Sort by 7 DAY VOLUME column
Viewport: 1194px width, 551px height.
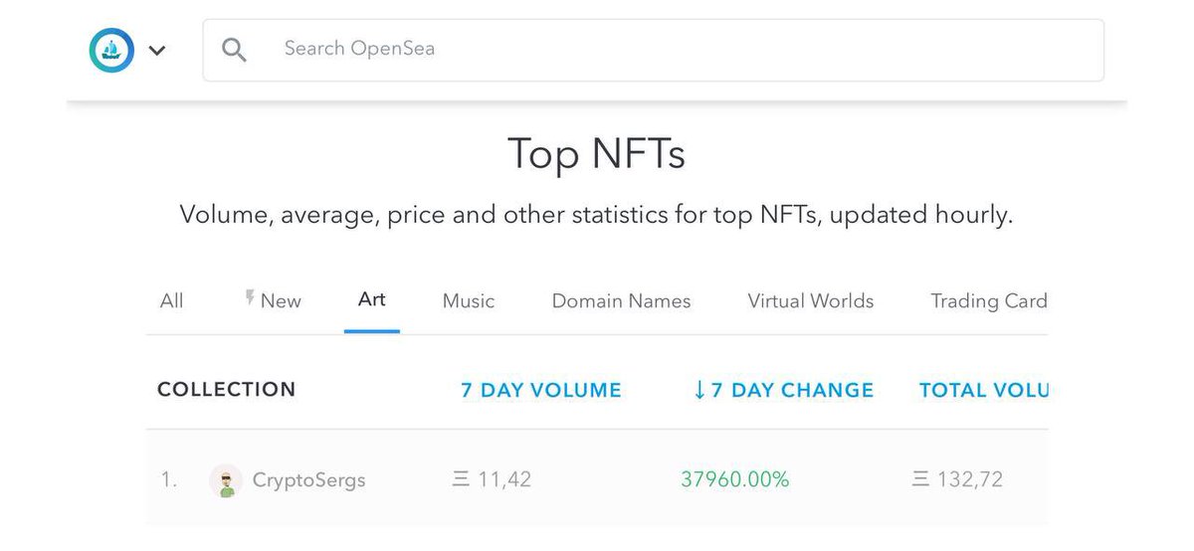click(541, 391)
